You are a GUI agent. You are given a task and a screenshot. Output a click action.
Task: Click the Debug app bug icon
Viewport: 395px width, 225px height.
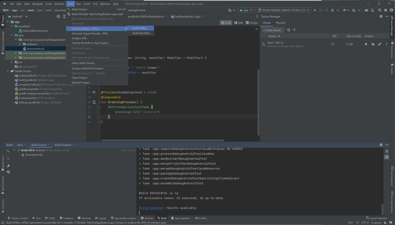tap(332, 10)
